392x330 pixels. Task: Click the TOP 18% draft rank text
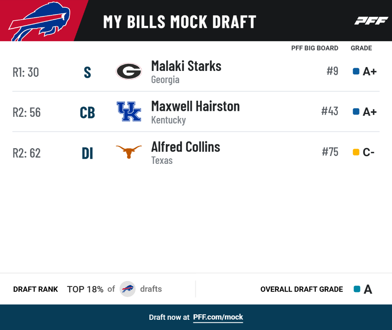pos(85,289)
